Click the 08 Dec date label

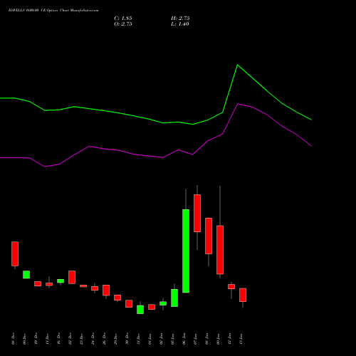(x=13, y=339)
